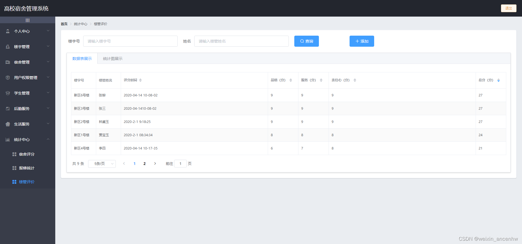This screenshot has height=244, width=522.
Task: Expand the 学生管理 menu chevron
Action: 48,93
